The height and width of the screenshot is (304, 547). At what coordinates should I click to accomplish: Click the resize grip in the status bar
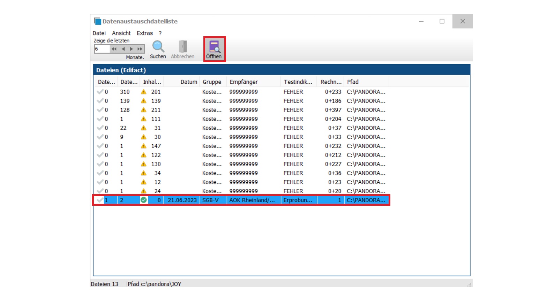pos(469,285)
